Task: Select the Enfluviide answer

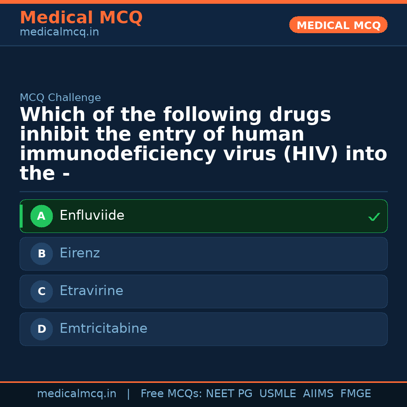Action: (92, 216)
